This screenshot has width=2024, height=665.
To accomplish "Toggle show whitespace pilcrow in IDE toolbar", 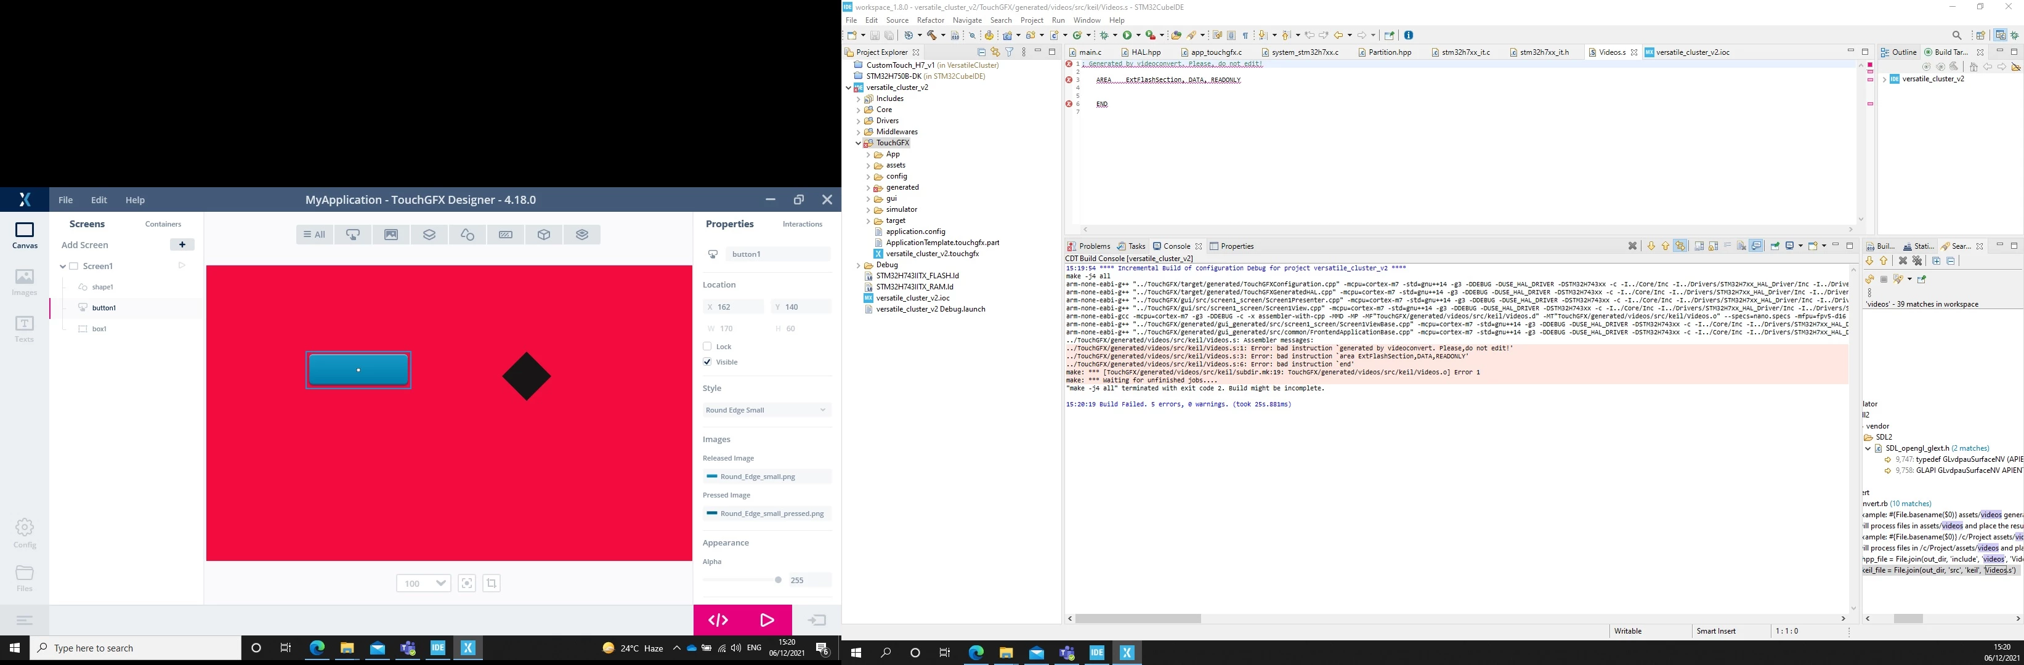I will 1245,35.
